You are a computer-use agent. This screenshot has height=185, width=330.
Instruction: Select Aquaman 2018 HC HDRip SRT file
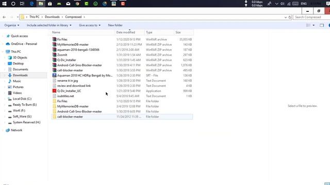[x=122, y=76]
